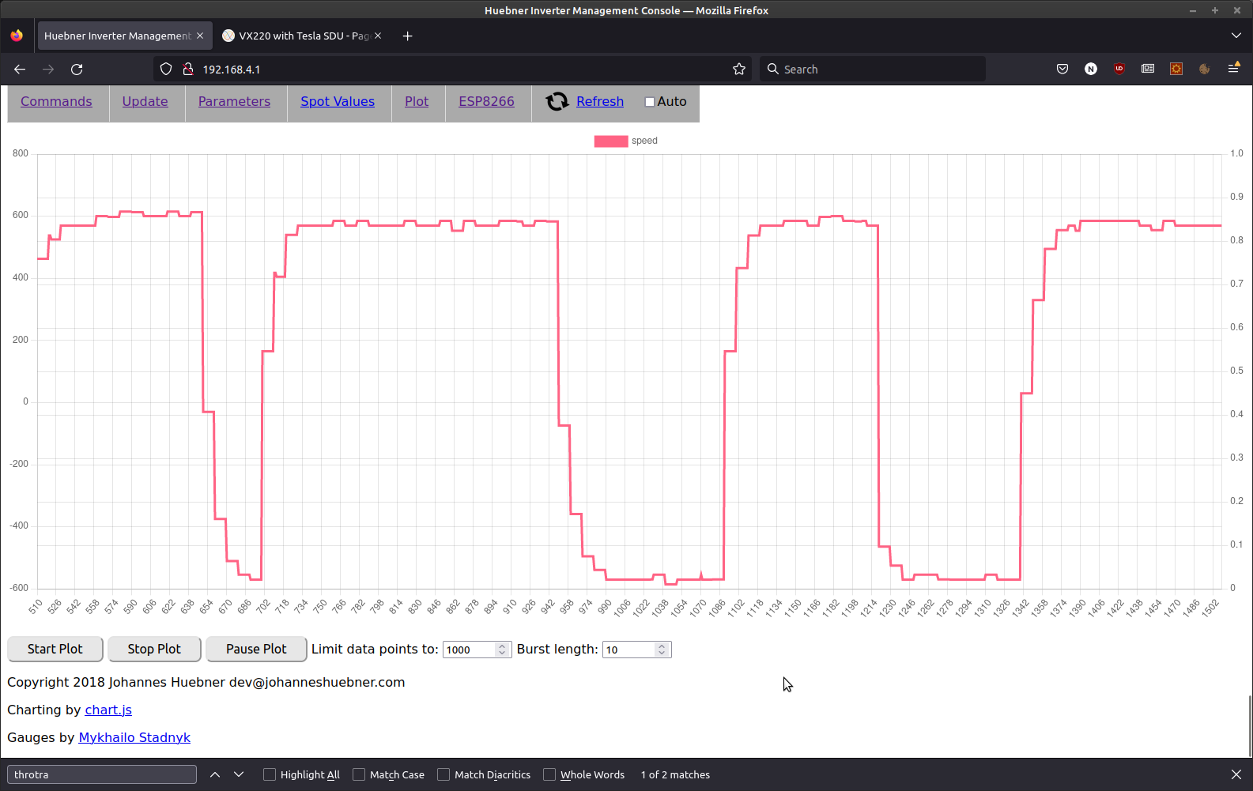Viewport: 1253px width, 791px height.
Task: Open Firefox hamburger application menu
Action: click(x=1233, y=70)
